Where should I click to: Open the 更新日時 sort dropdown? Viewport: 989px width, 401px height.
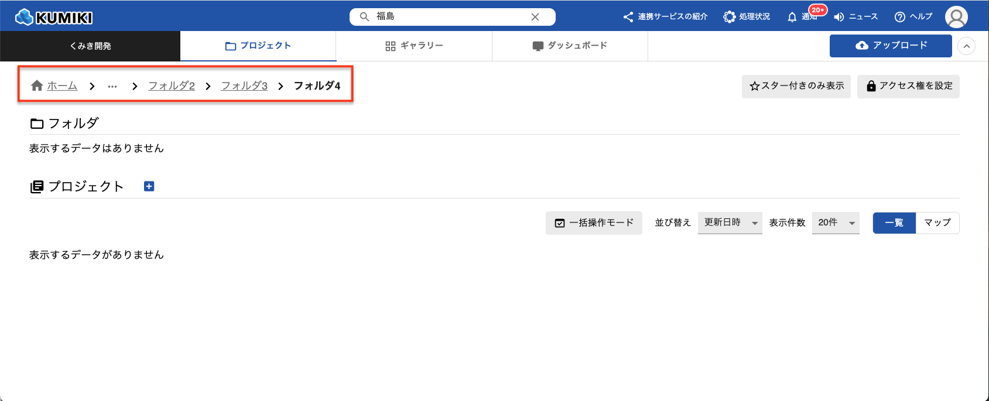click(730, 223)
